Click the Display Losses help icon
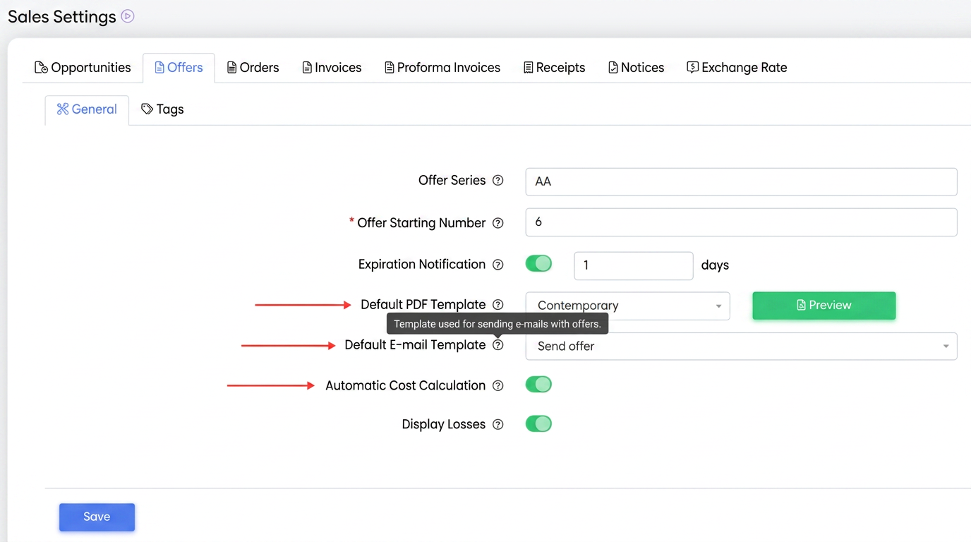The image size is (971, 542). pos(498,425)
